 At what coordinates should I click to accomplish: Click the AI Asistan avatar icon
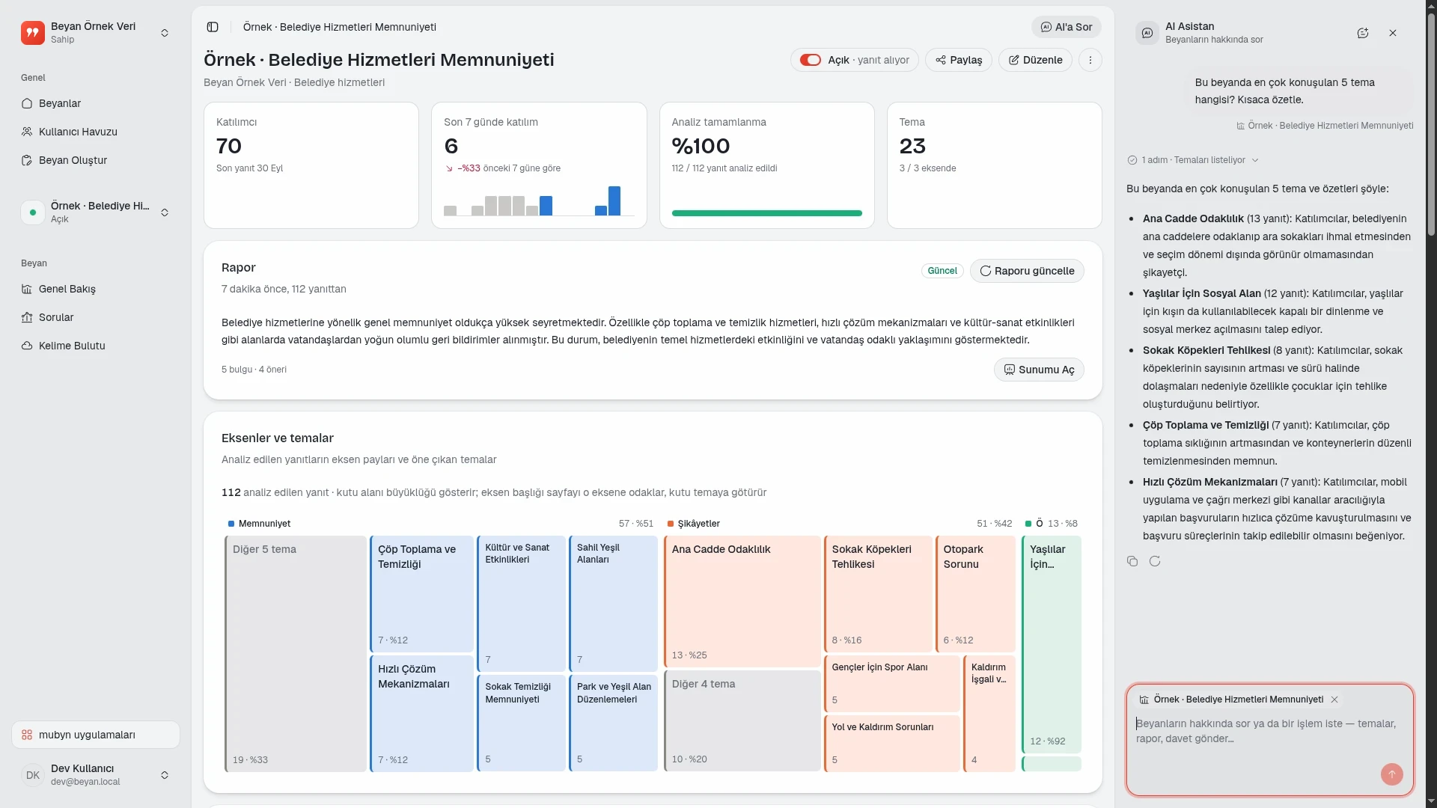[1147, 33]
